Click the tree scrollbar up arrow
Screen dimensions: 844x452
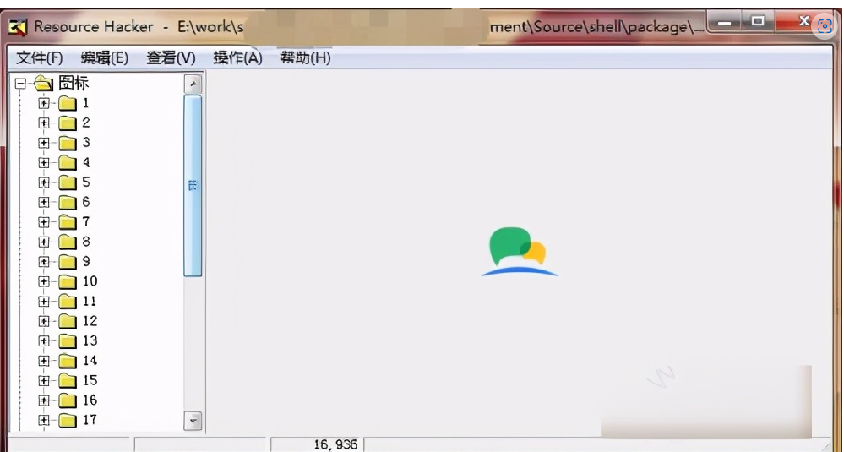coord(193,84)
